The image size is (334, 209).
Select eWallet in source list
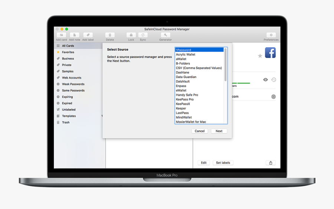[x=199, y=90]
